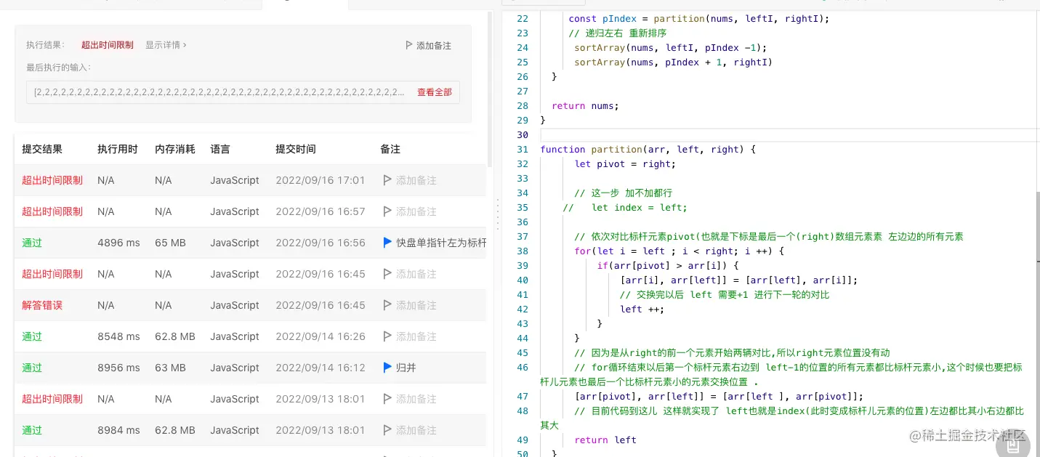Viewport: 1040px width, 457px height.
Task: Open the 解答错误 submission result
Action: (42, 305)
